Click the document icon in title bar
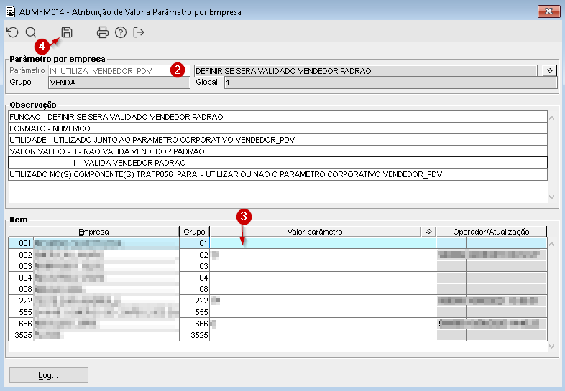This screenshot has height=391, width=565. tap(11, 11)
